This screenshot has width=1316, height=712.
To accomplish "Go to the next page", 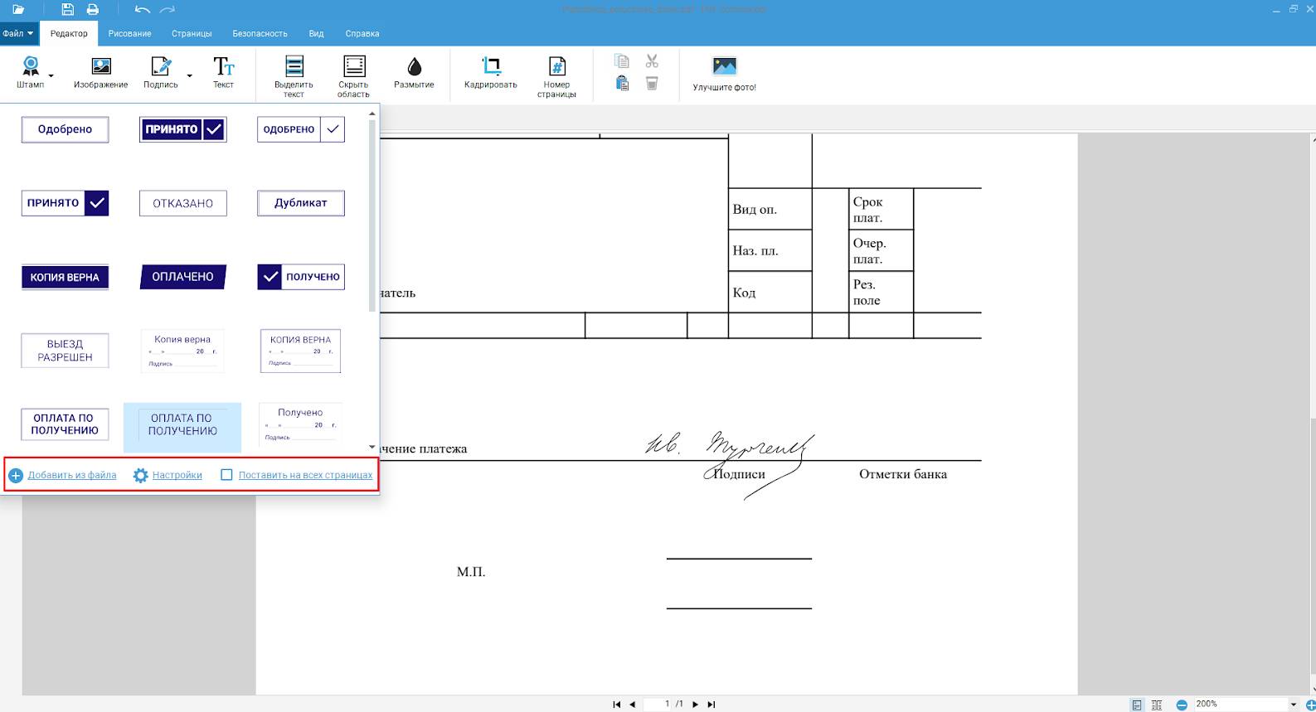I will point(695,705).
